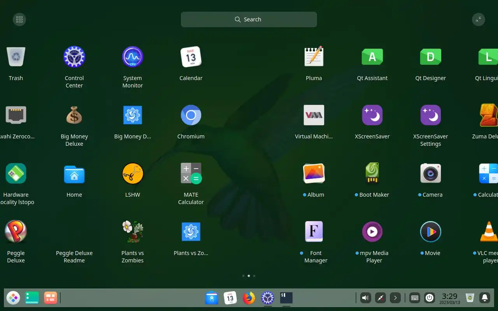Open Plants vs Zo... gear icon entry
Screen dimensions: 498x311
point(191,232)
